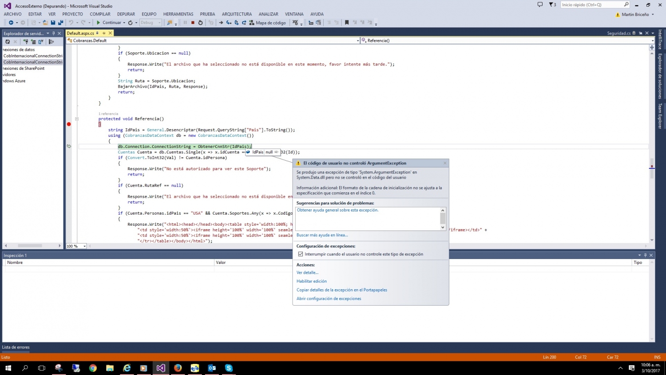Expand the Continuar button dropdown arrow
The height and width of the screenshot is (375, 666).
click(x=124, y=23)
